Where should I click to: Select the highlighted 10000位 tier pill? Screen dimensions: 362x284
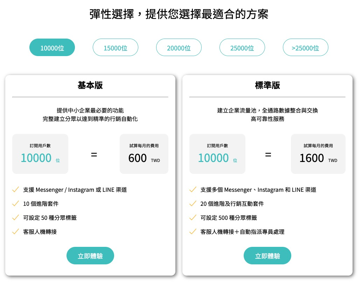click(x=52, y=47)
